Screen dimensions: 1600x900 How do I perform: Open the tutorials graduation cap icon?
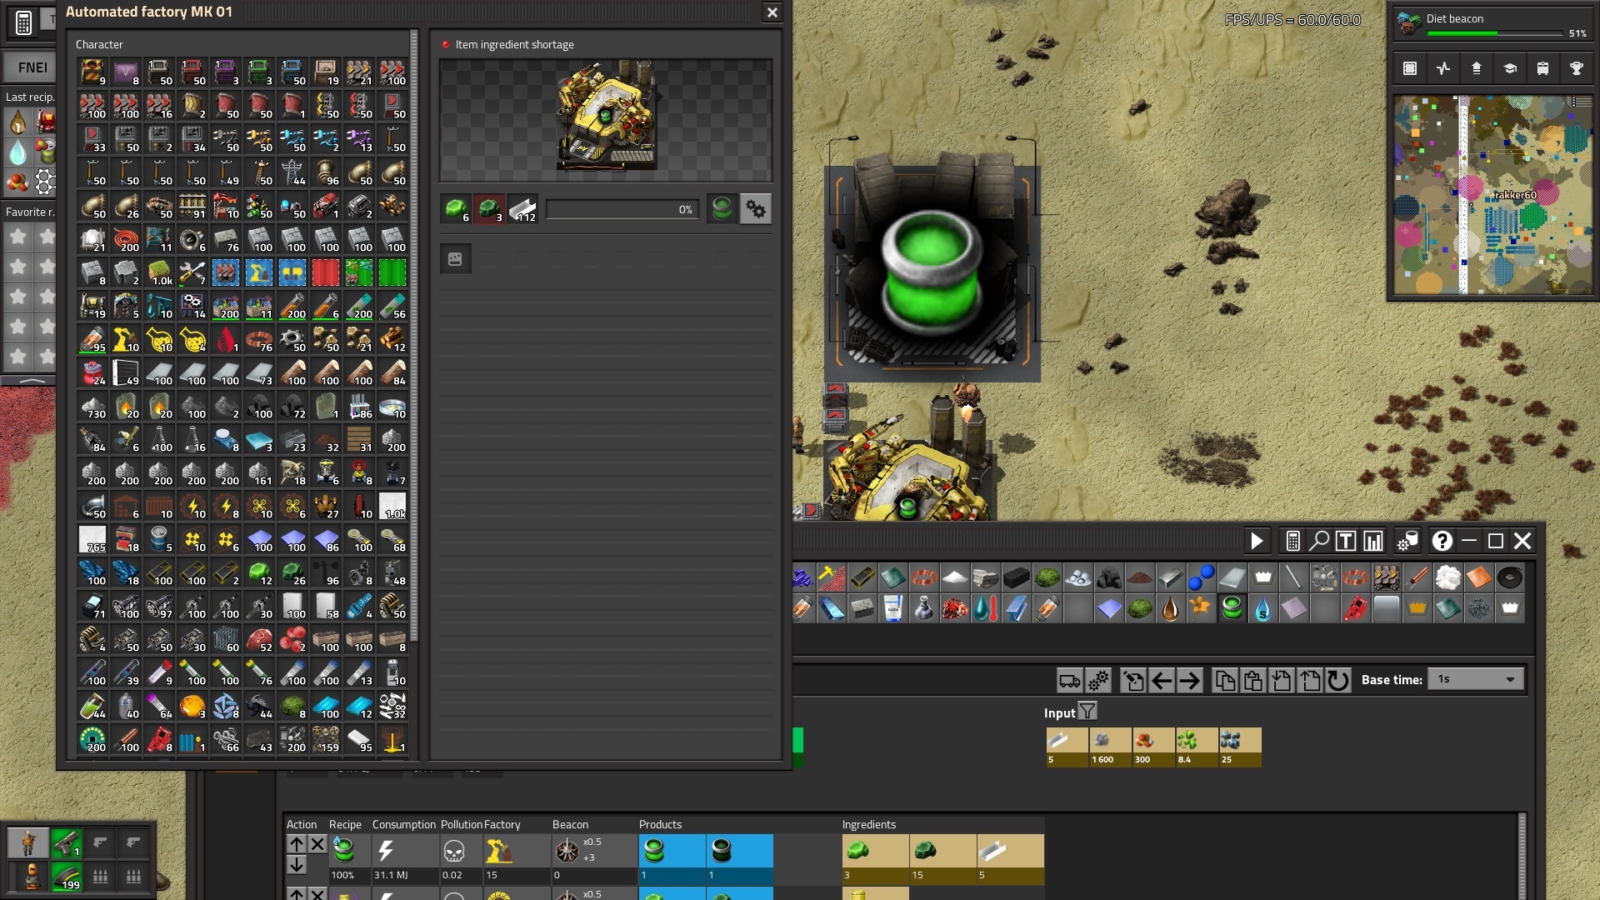click(1510, 68)
